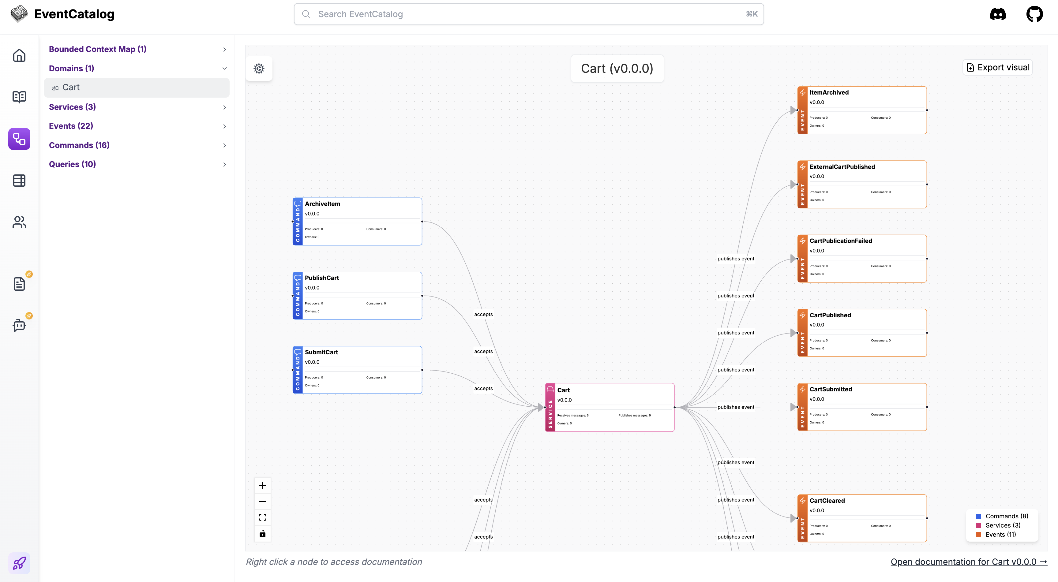Select the ItemArchived event node title
The image size is (1058, 582).
pos(829,93)
